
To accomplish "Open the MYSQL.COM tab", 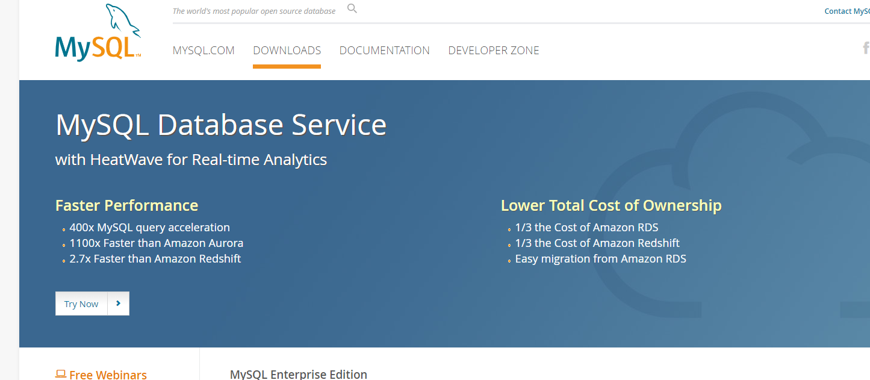I will [204, 51].
